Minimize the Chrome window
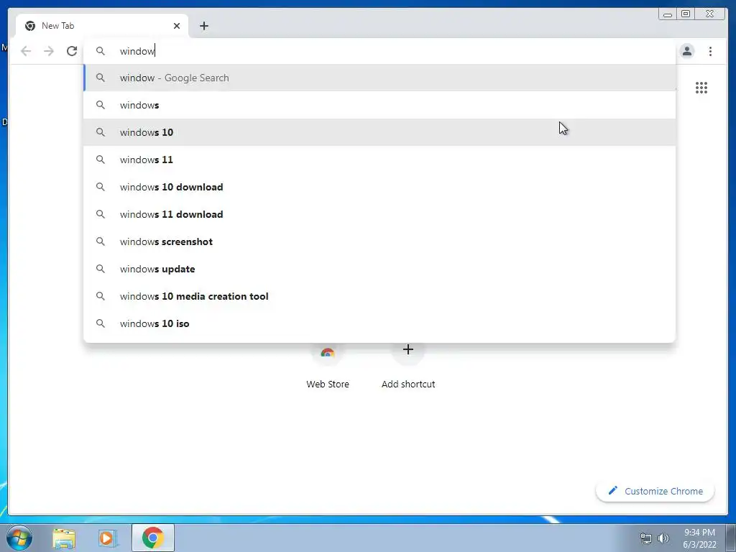The width and height of the screenshot is (736, 552). click(x=668, y=14)
